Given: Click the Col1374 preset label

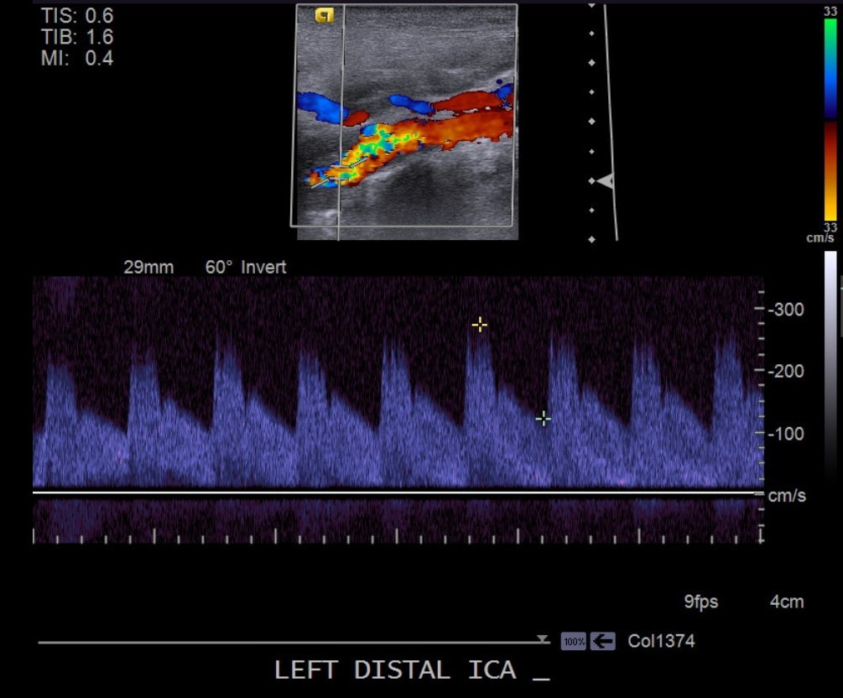Looking at the screenshot, I should tap(661, 642).
